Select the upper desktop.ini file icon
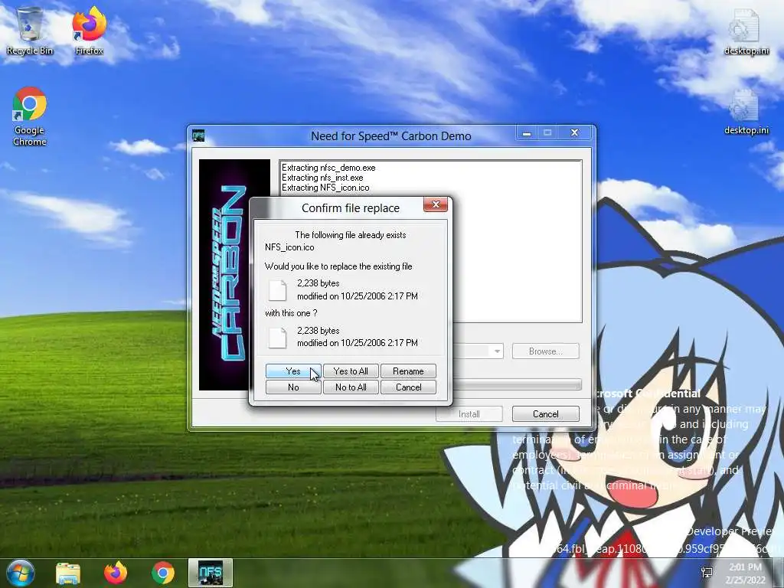 point(746,31)
